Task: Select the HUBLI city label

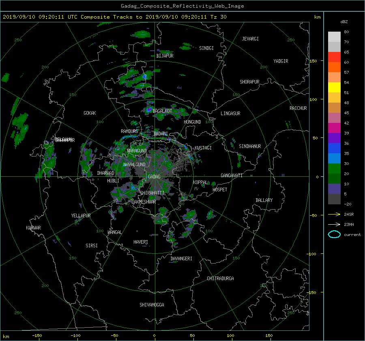Action: (113, 181)
